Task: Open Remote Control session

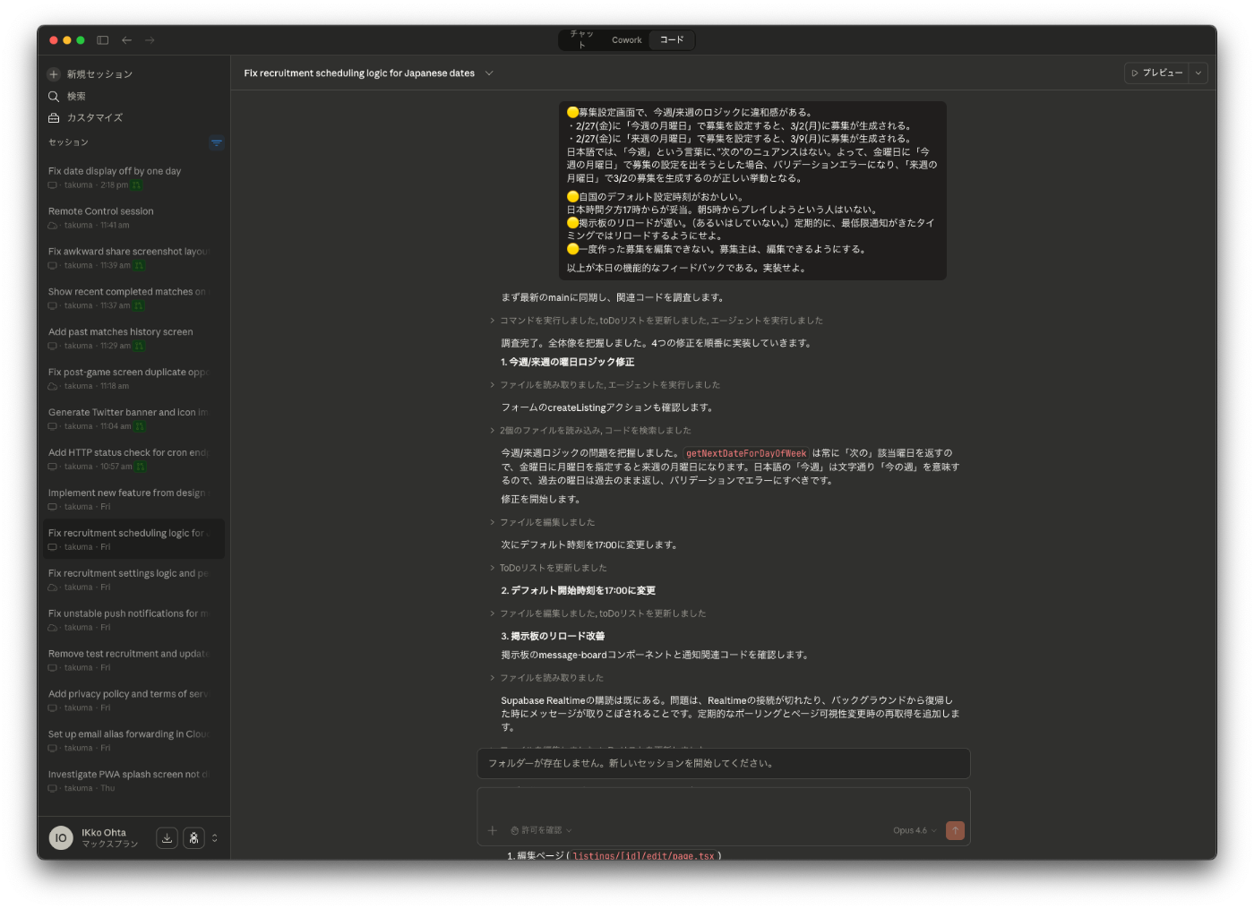Action: click(132, 218)
